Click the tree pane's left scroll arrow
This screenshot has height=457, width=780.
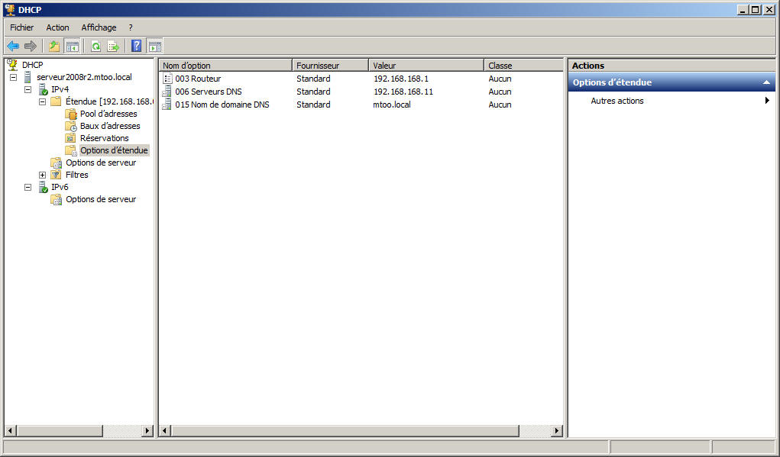tap(11, 430)
